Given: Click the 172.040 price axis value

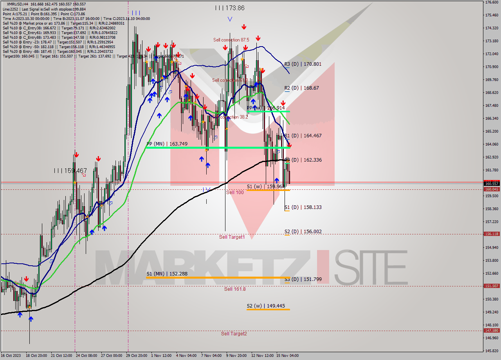Looking at the screenshot, I should click(x=492, y=54).
